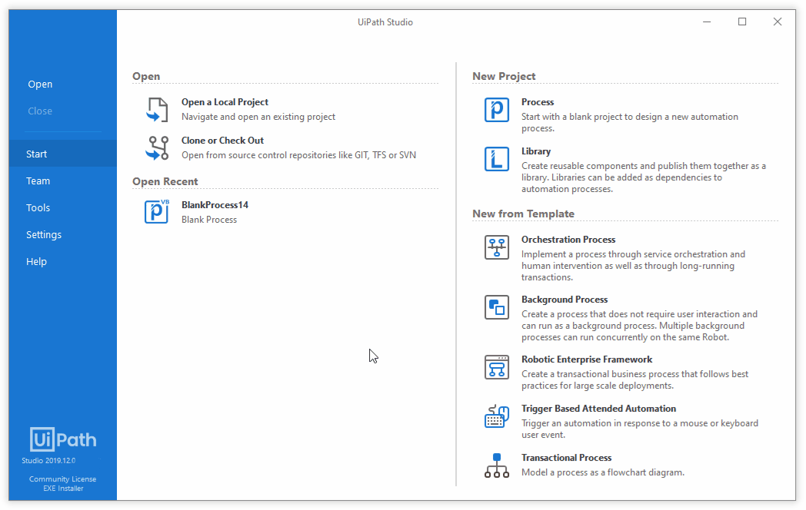Choose Trigger Based Attended Automation title

click(598, 409)
